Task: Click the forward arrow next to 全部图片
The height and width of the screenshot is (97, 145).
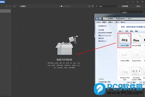Action: click(x=18, y=6)
